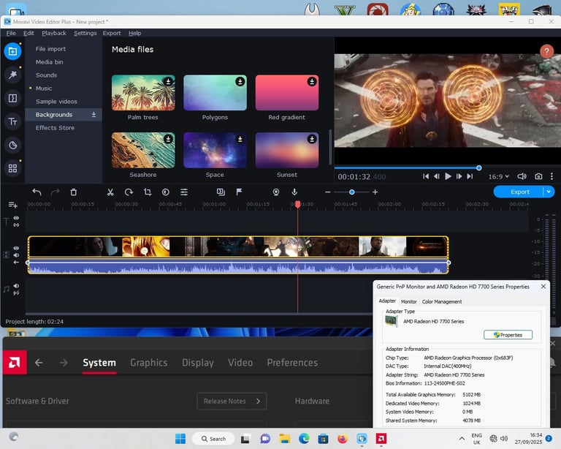Toggle title track visibility eye icon
Viewport: 561px width, 449px height.
16,218
